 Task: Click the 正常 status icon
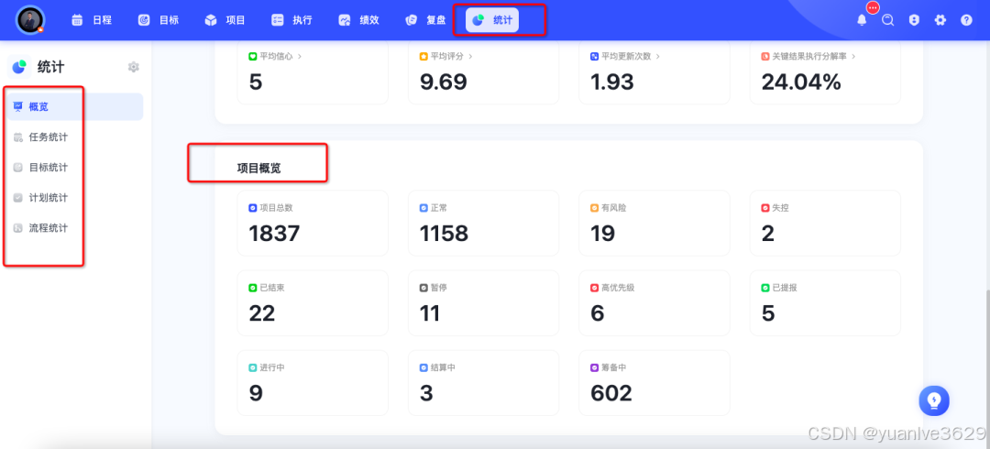423,208
